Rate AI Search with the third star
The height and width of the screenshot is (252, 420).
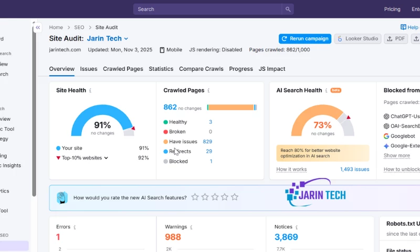tap(215, 197)
